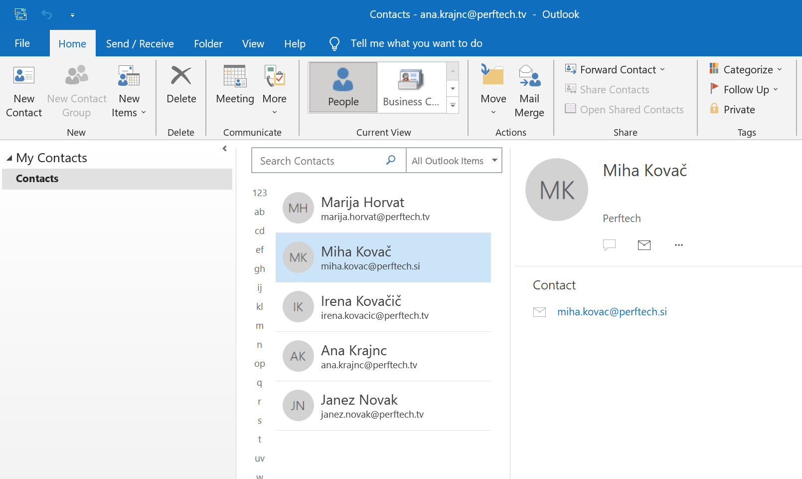Select contact Janez Novak
The width and height of the screenshot is (802, 479).
coord(383,406)
